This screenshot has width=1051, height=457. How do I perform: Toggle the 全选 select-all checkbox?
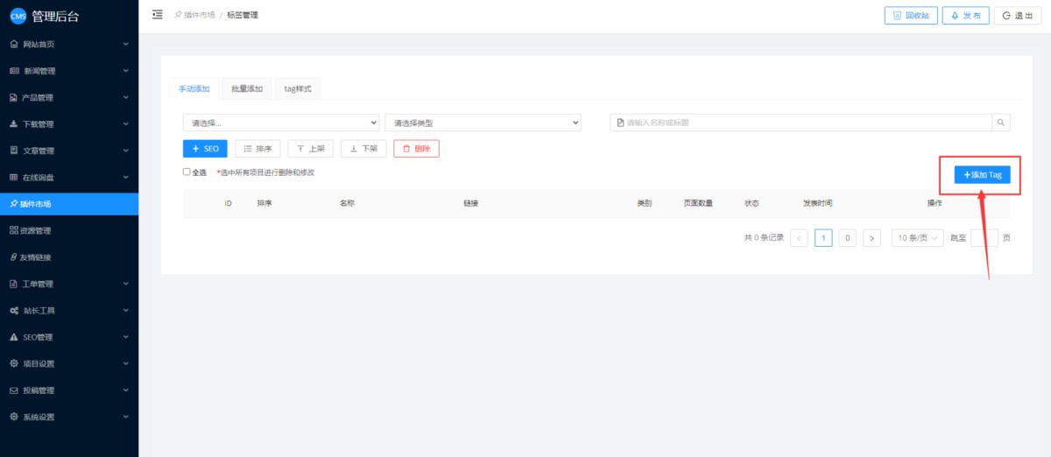coord(187,172)
